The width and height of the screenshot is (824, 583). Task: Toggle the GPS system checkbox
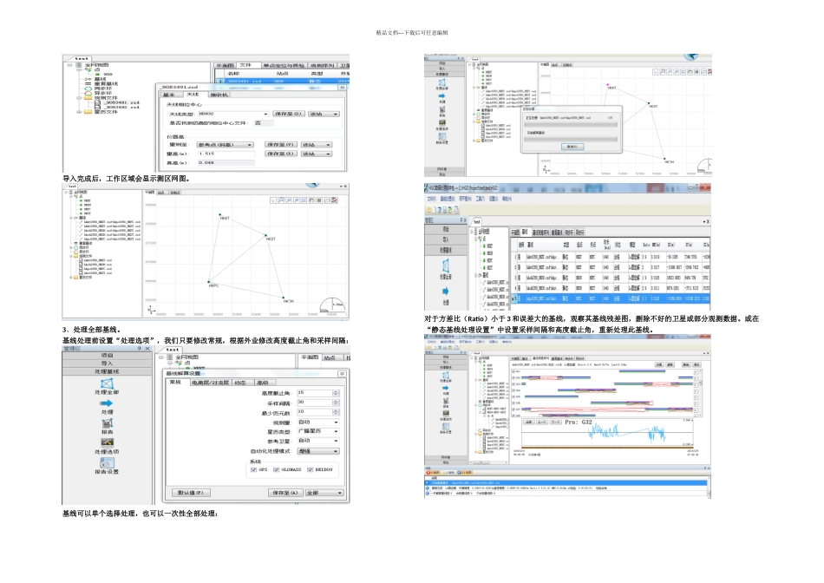(x=254, y=469)
